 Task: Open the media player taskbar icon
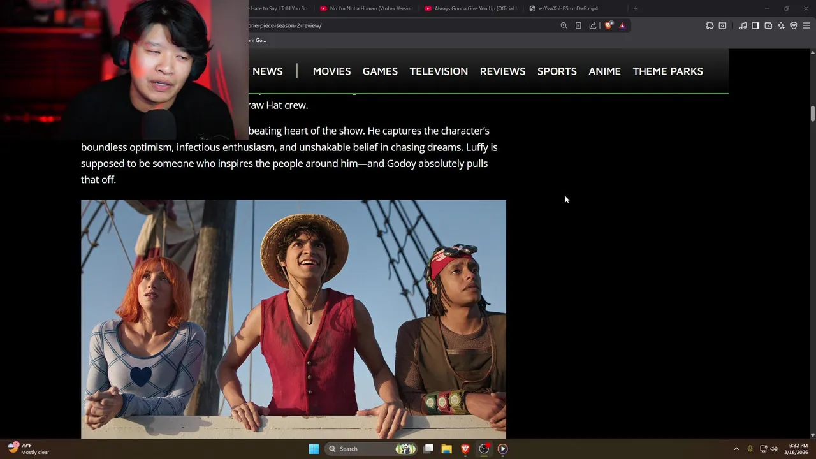(502, 449)
